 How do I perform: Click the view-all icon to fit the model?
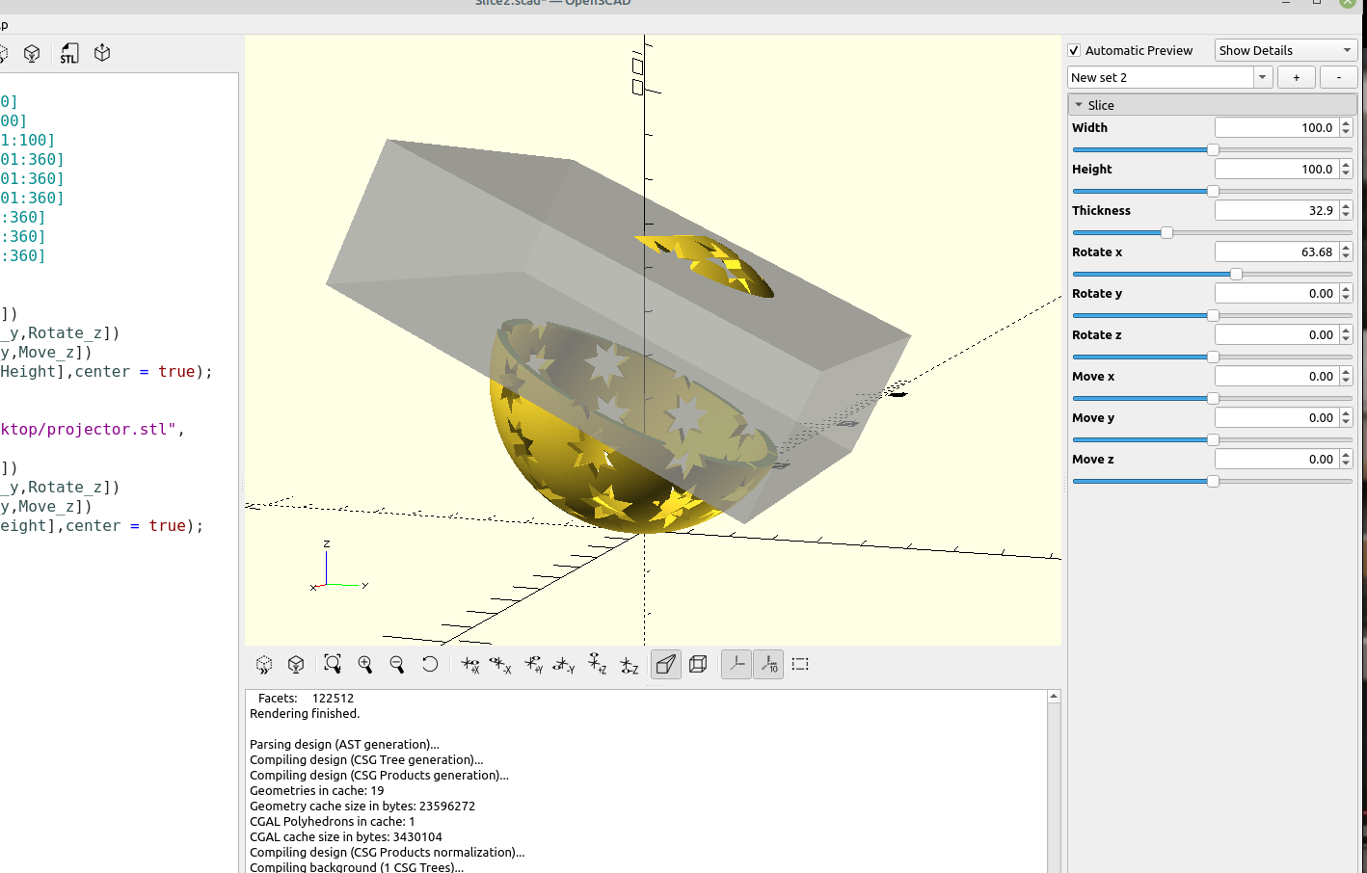pos(333,664)
